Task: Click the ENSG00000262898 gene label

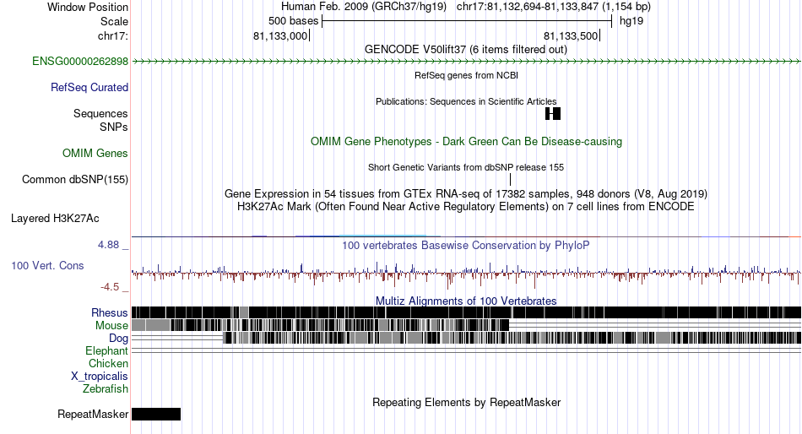Action: tap(80, 62)
